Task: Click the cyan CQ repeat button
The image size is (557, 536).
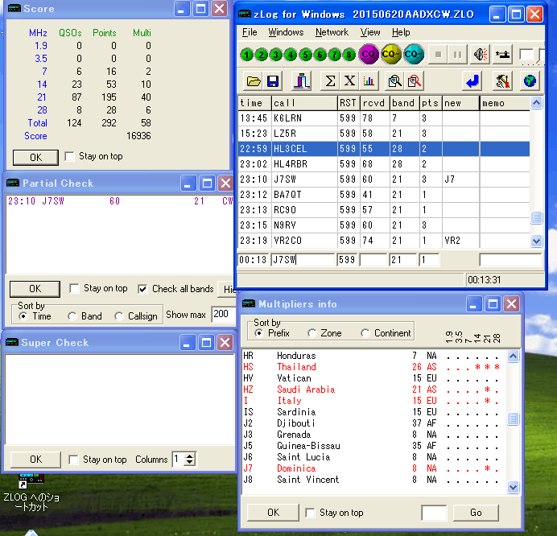Action: 414,54
